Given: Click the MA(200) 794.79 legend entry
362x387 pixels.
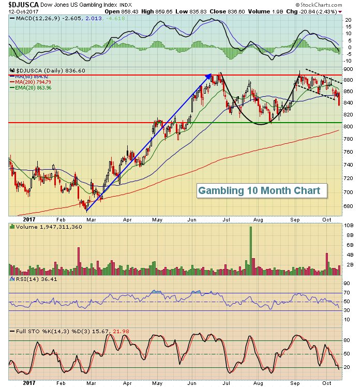Looking at the screenshot, I should [31, 82].
